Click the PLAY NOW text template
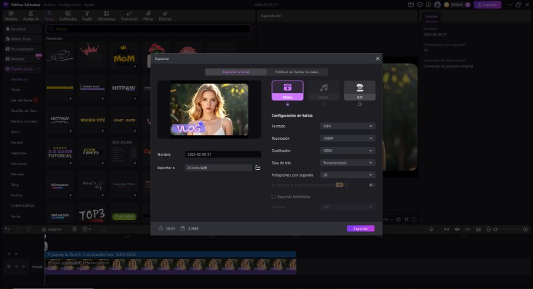This screenshot has height=289, width=533. pyautogui.click(x=124, y=216)
